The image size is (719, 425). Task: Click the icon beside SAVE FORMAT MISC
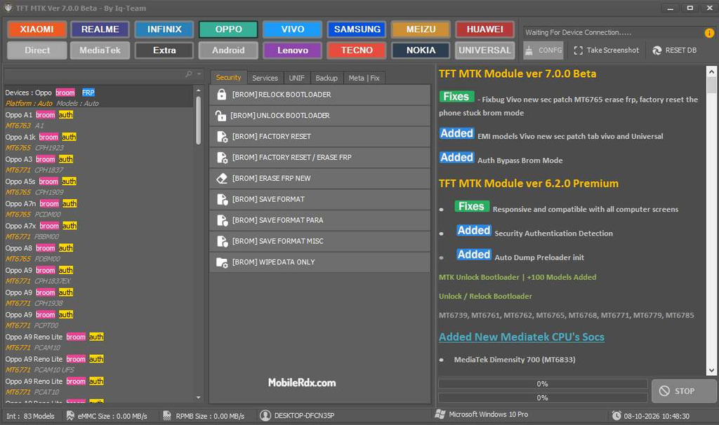tap(222, 241)
